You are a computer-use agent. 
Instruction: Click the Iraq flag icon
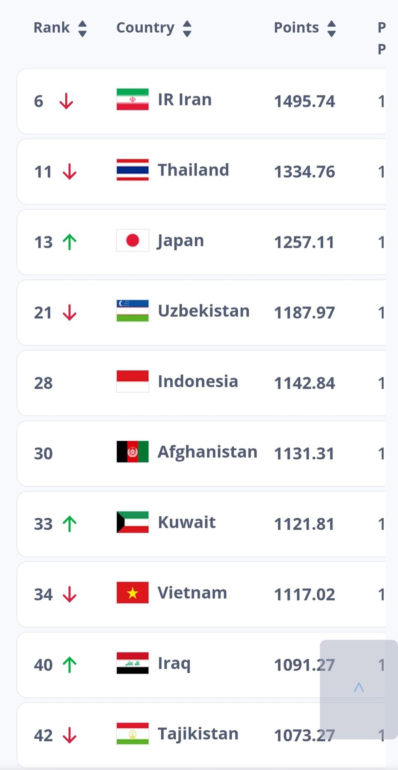point(133,663)
